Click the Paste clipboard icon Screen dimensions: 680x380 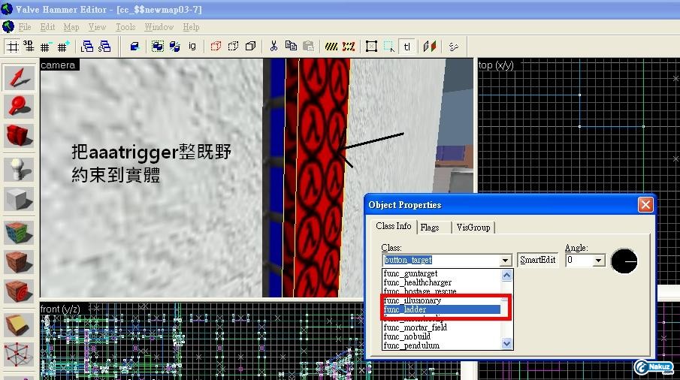(308, 47)
